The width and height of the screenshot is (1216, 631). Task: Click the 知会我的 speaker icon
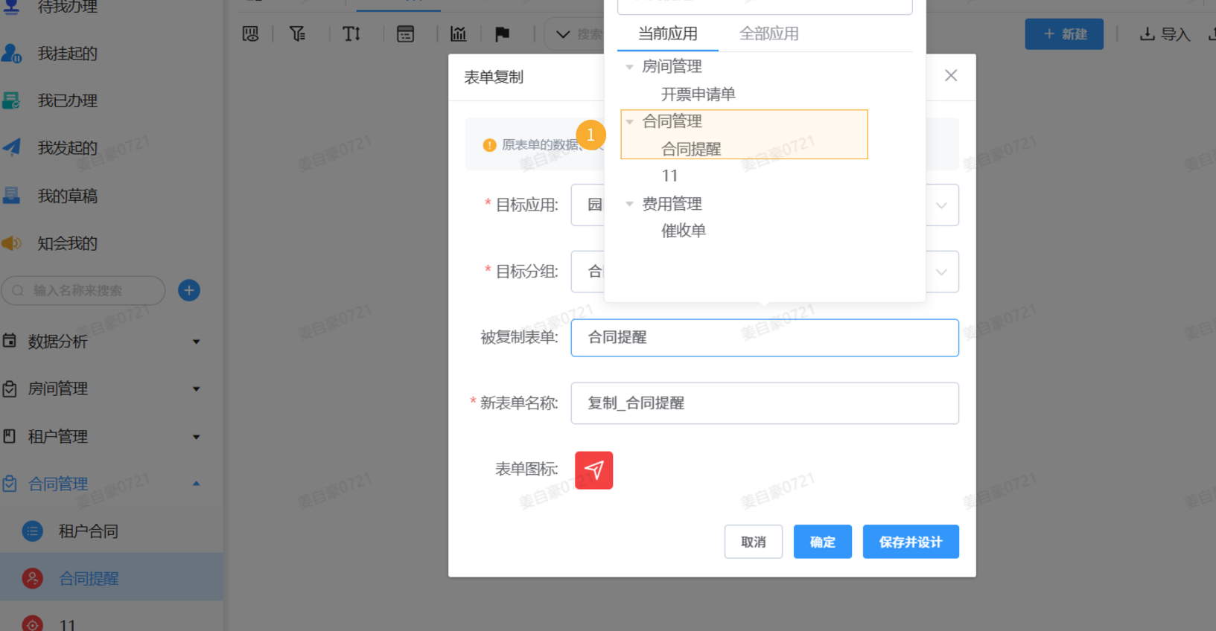(x=11, y=243)
